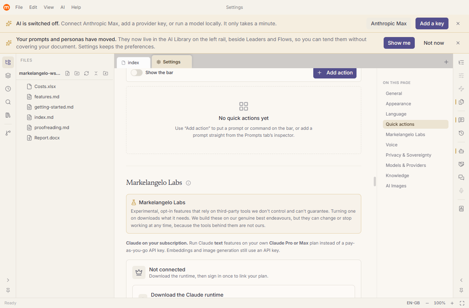This screenshot has height=308, width=469.
Task: Switch to the index tab
Action: [133, 63]
